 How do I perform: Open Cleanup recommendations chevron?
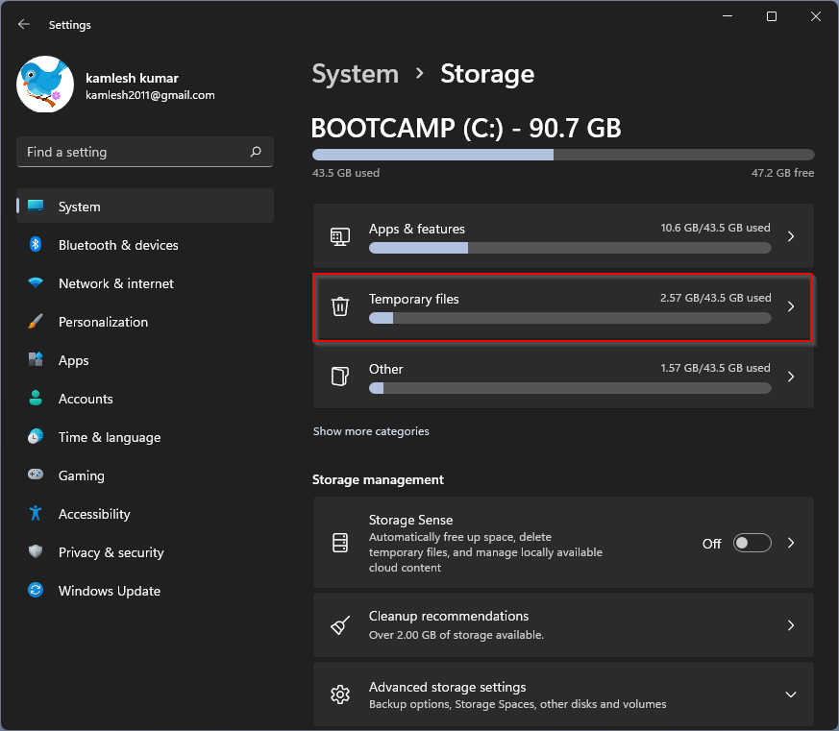[x=791, y=625]
